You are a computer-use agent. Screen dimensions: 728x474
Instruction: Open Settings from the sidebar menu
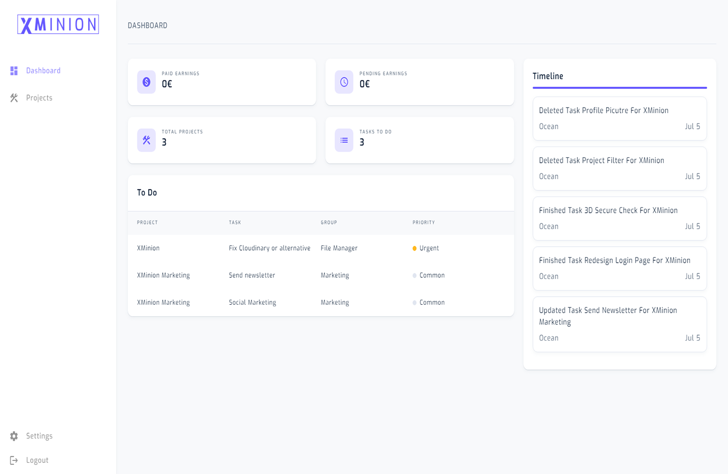[39, 436]
